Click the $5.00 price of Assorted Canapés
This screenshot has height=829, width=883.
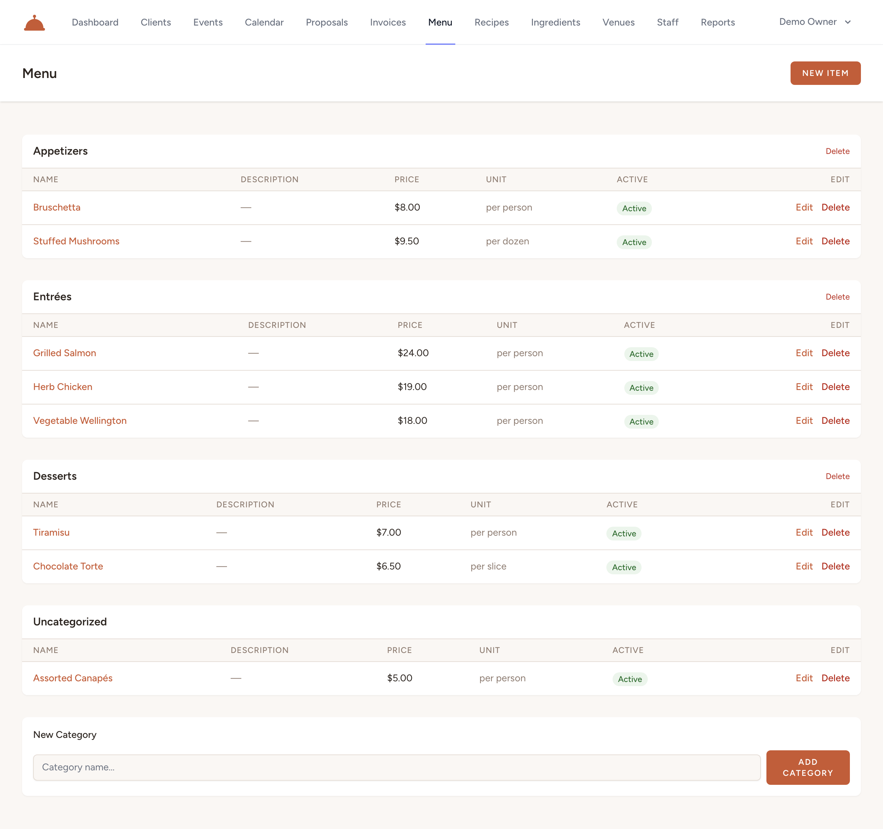pos(400,678)
